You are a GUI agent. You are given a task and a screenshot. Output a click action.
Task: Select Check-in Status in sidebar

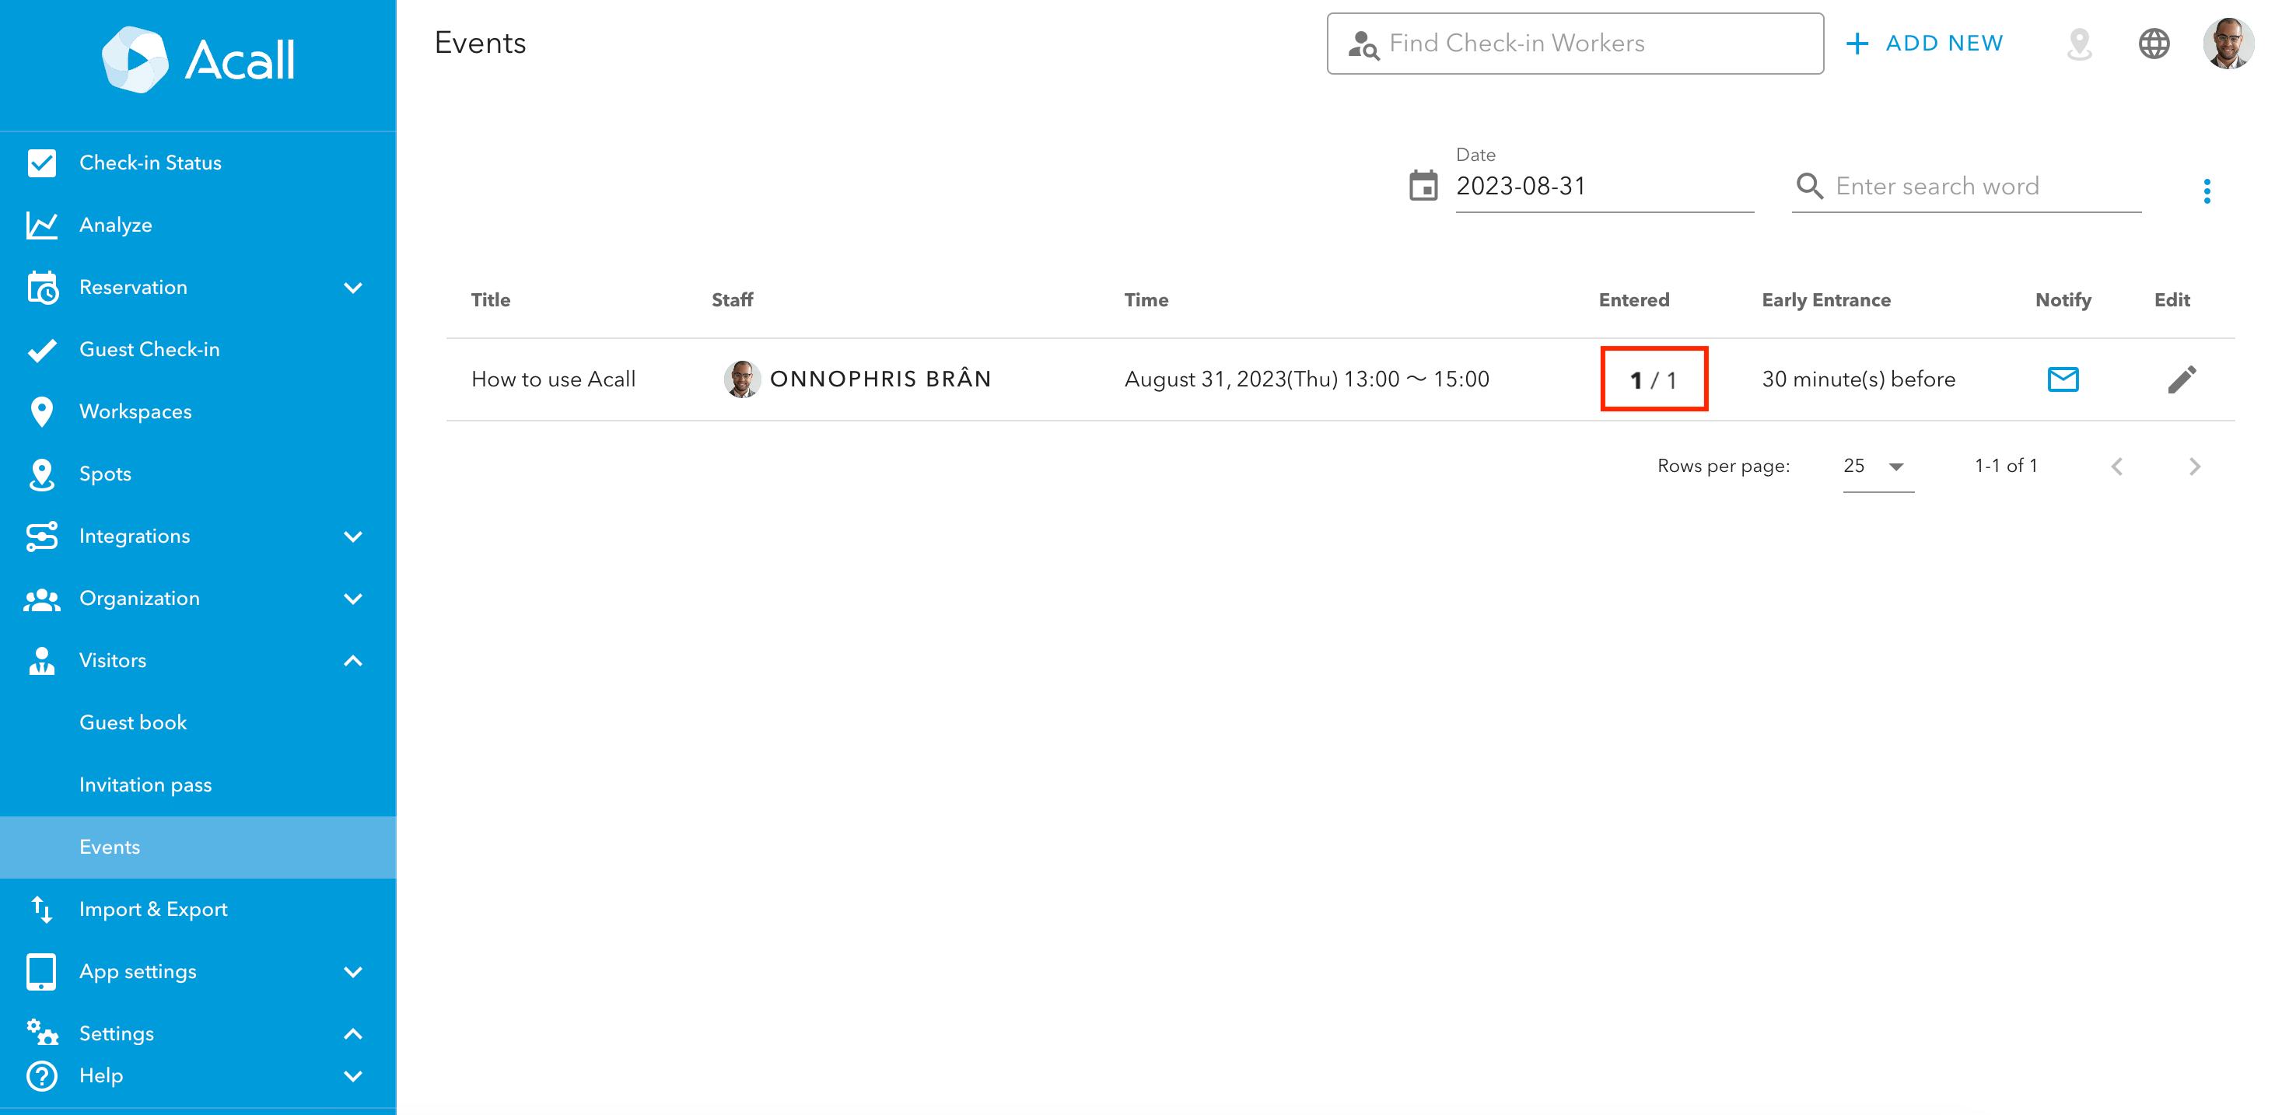(x=151, y=163)
